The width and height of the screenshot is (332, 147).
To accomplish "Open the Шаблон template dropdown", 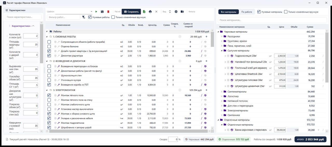I will pos(91,12).
